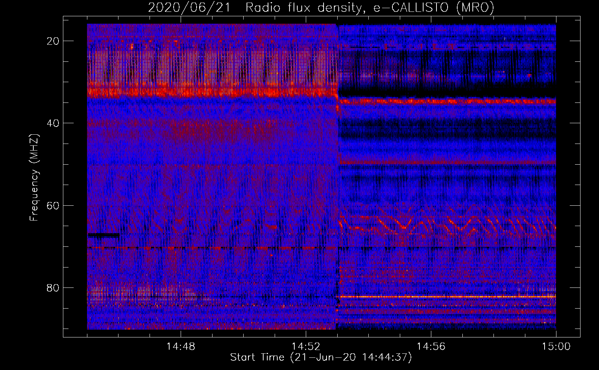Screen dimensions: 599x370
Task: Select the 14:56 time tick label
Action: click(x=431, y=347)
